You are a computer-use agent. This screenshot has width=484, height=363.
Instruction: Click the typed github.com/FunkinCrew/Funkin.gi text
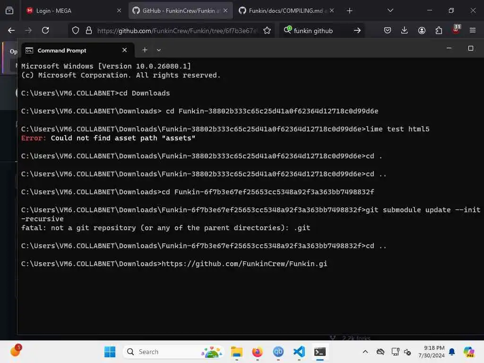coord(244,264)
